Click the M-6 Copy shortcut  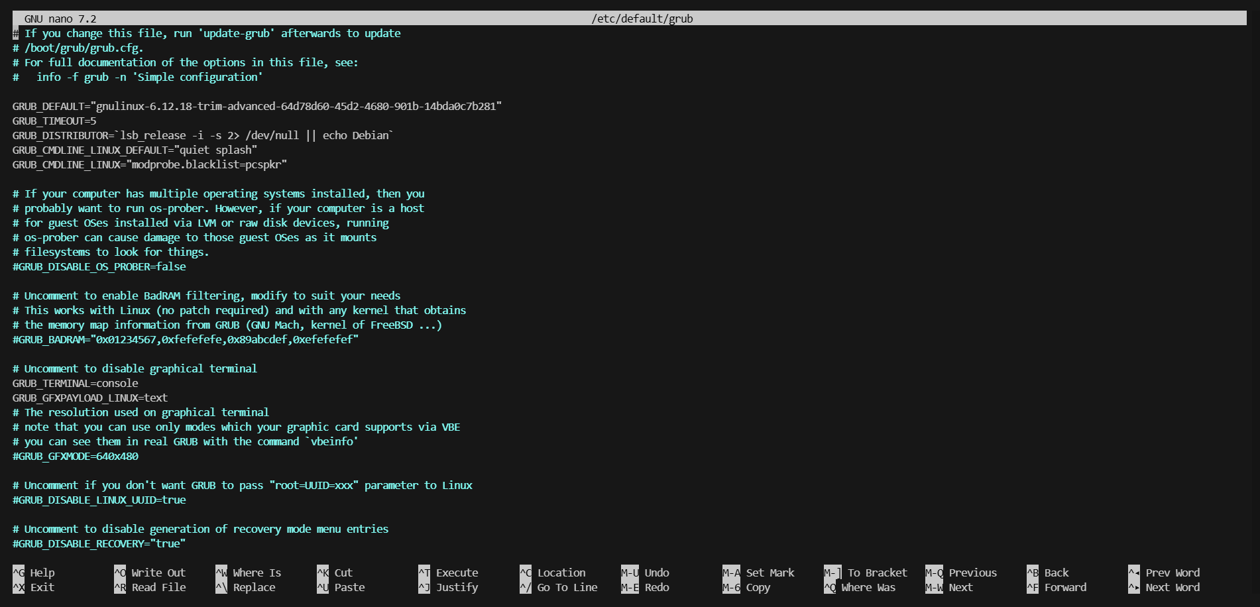[746, 587]
